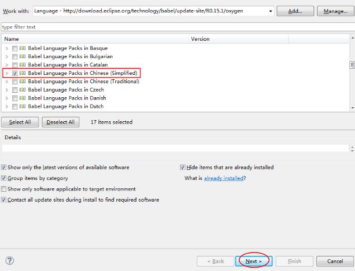Open the Work with site dropdown

click(x=271, y=11)
